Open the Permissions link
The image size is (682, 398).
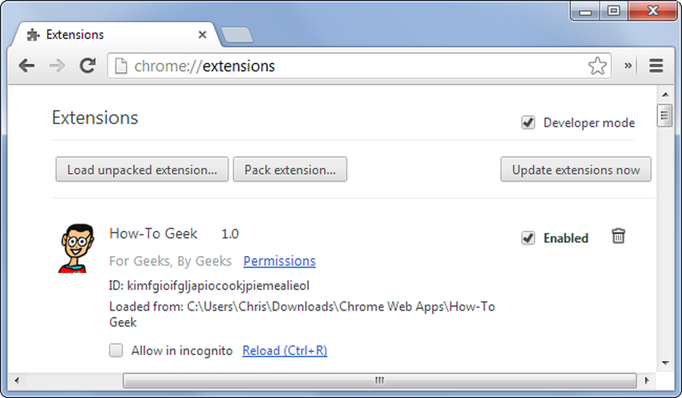pyautogui.click(x=279, y=261)
